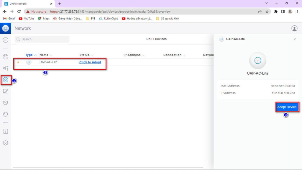The width and height of the screenshot is (302, 170).
Task: Click the site switcher 'D' icon
Action: click(x=6, y=40)
